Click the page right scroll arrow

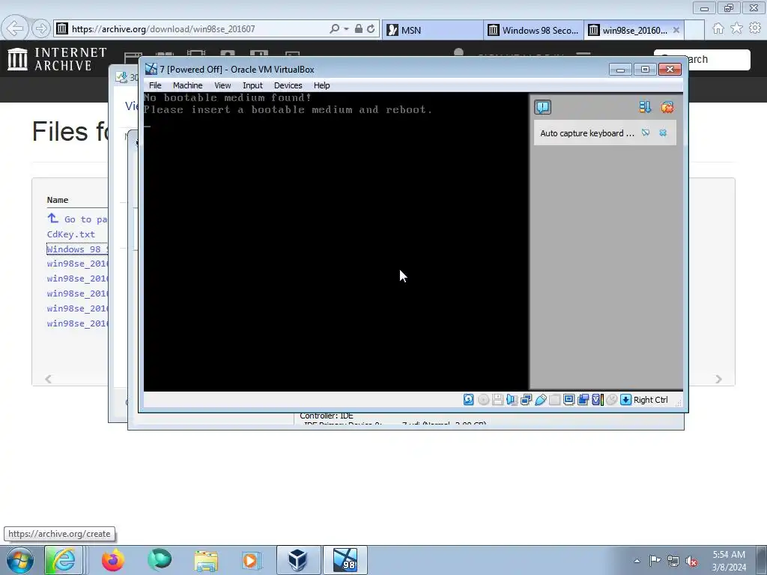(718, 379)
